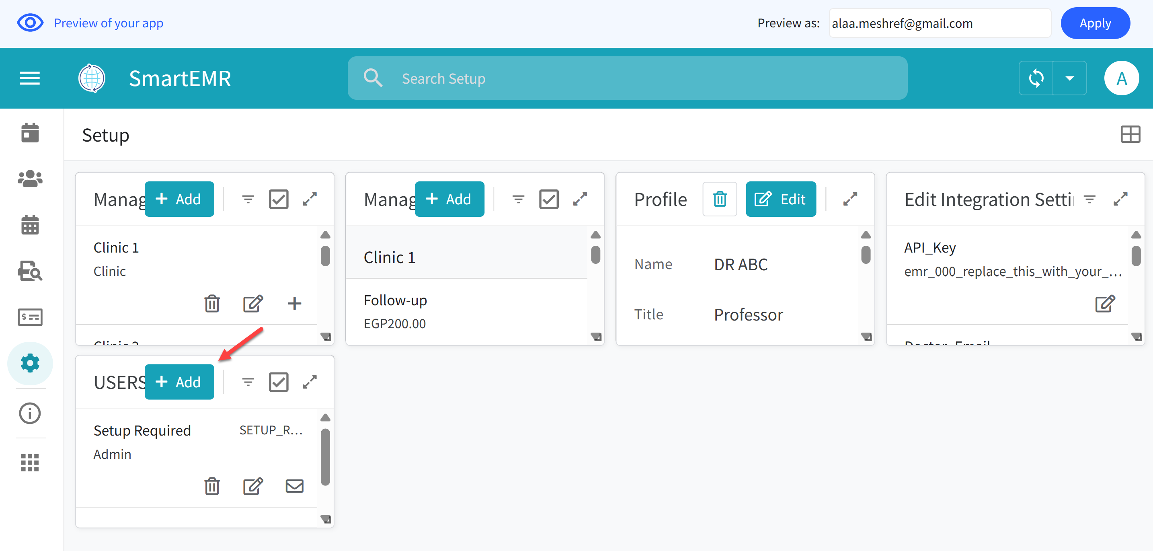Edit the API_Key integration setting
Screen dimensions: 1153x551
click(x=1105, y=304)
